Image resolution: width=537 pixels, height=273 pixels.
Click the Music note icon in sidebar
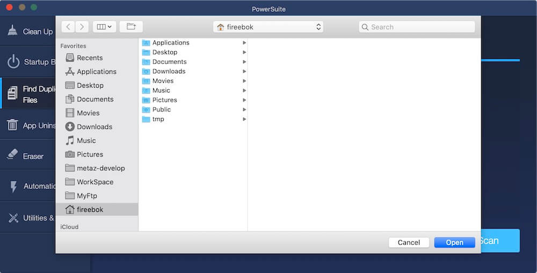click(x=70, y=140)
